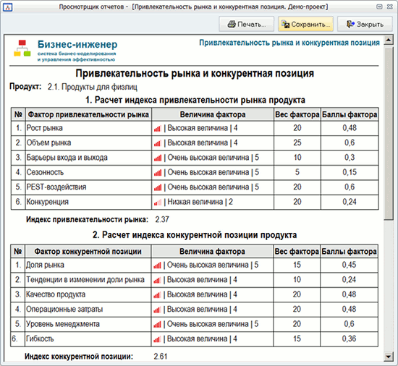Image resolution: width=398 pixels, height=366 pixels.
Task: Click section heading 1. Расчет индекса привлекательности рынка продукта
Action: [195, 101]
